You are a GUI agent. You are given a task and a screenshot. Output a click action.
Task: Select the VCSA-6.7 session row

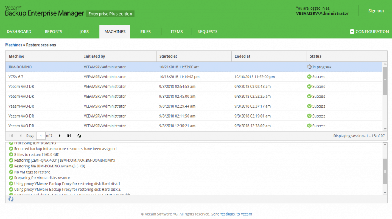point(194,77)
